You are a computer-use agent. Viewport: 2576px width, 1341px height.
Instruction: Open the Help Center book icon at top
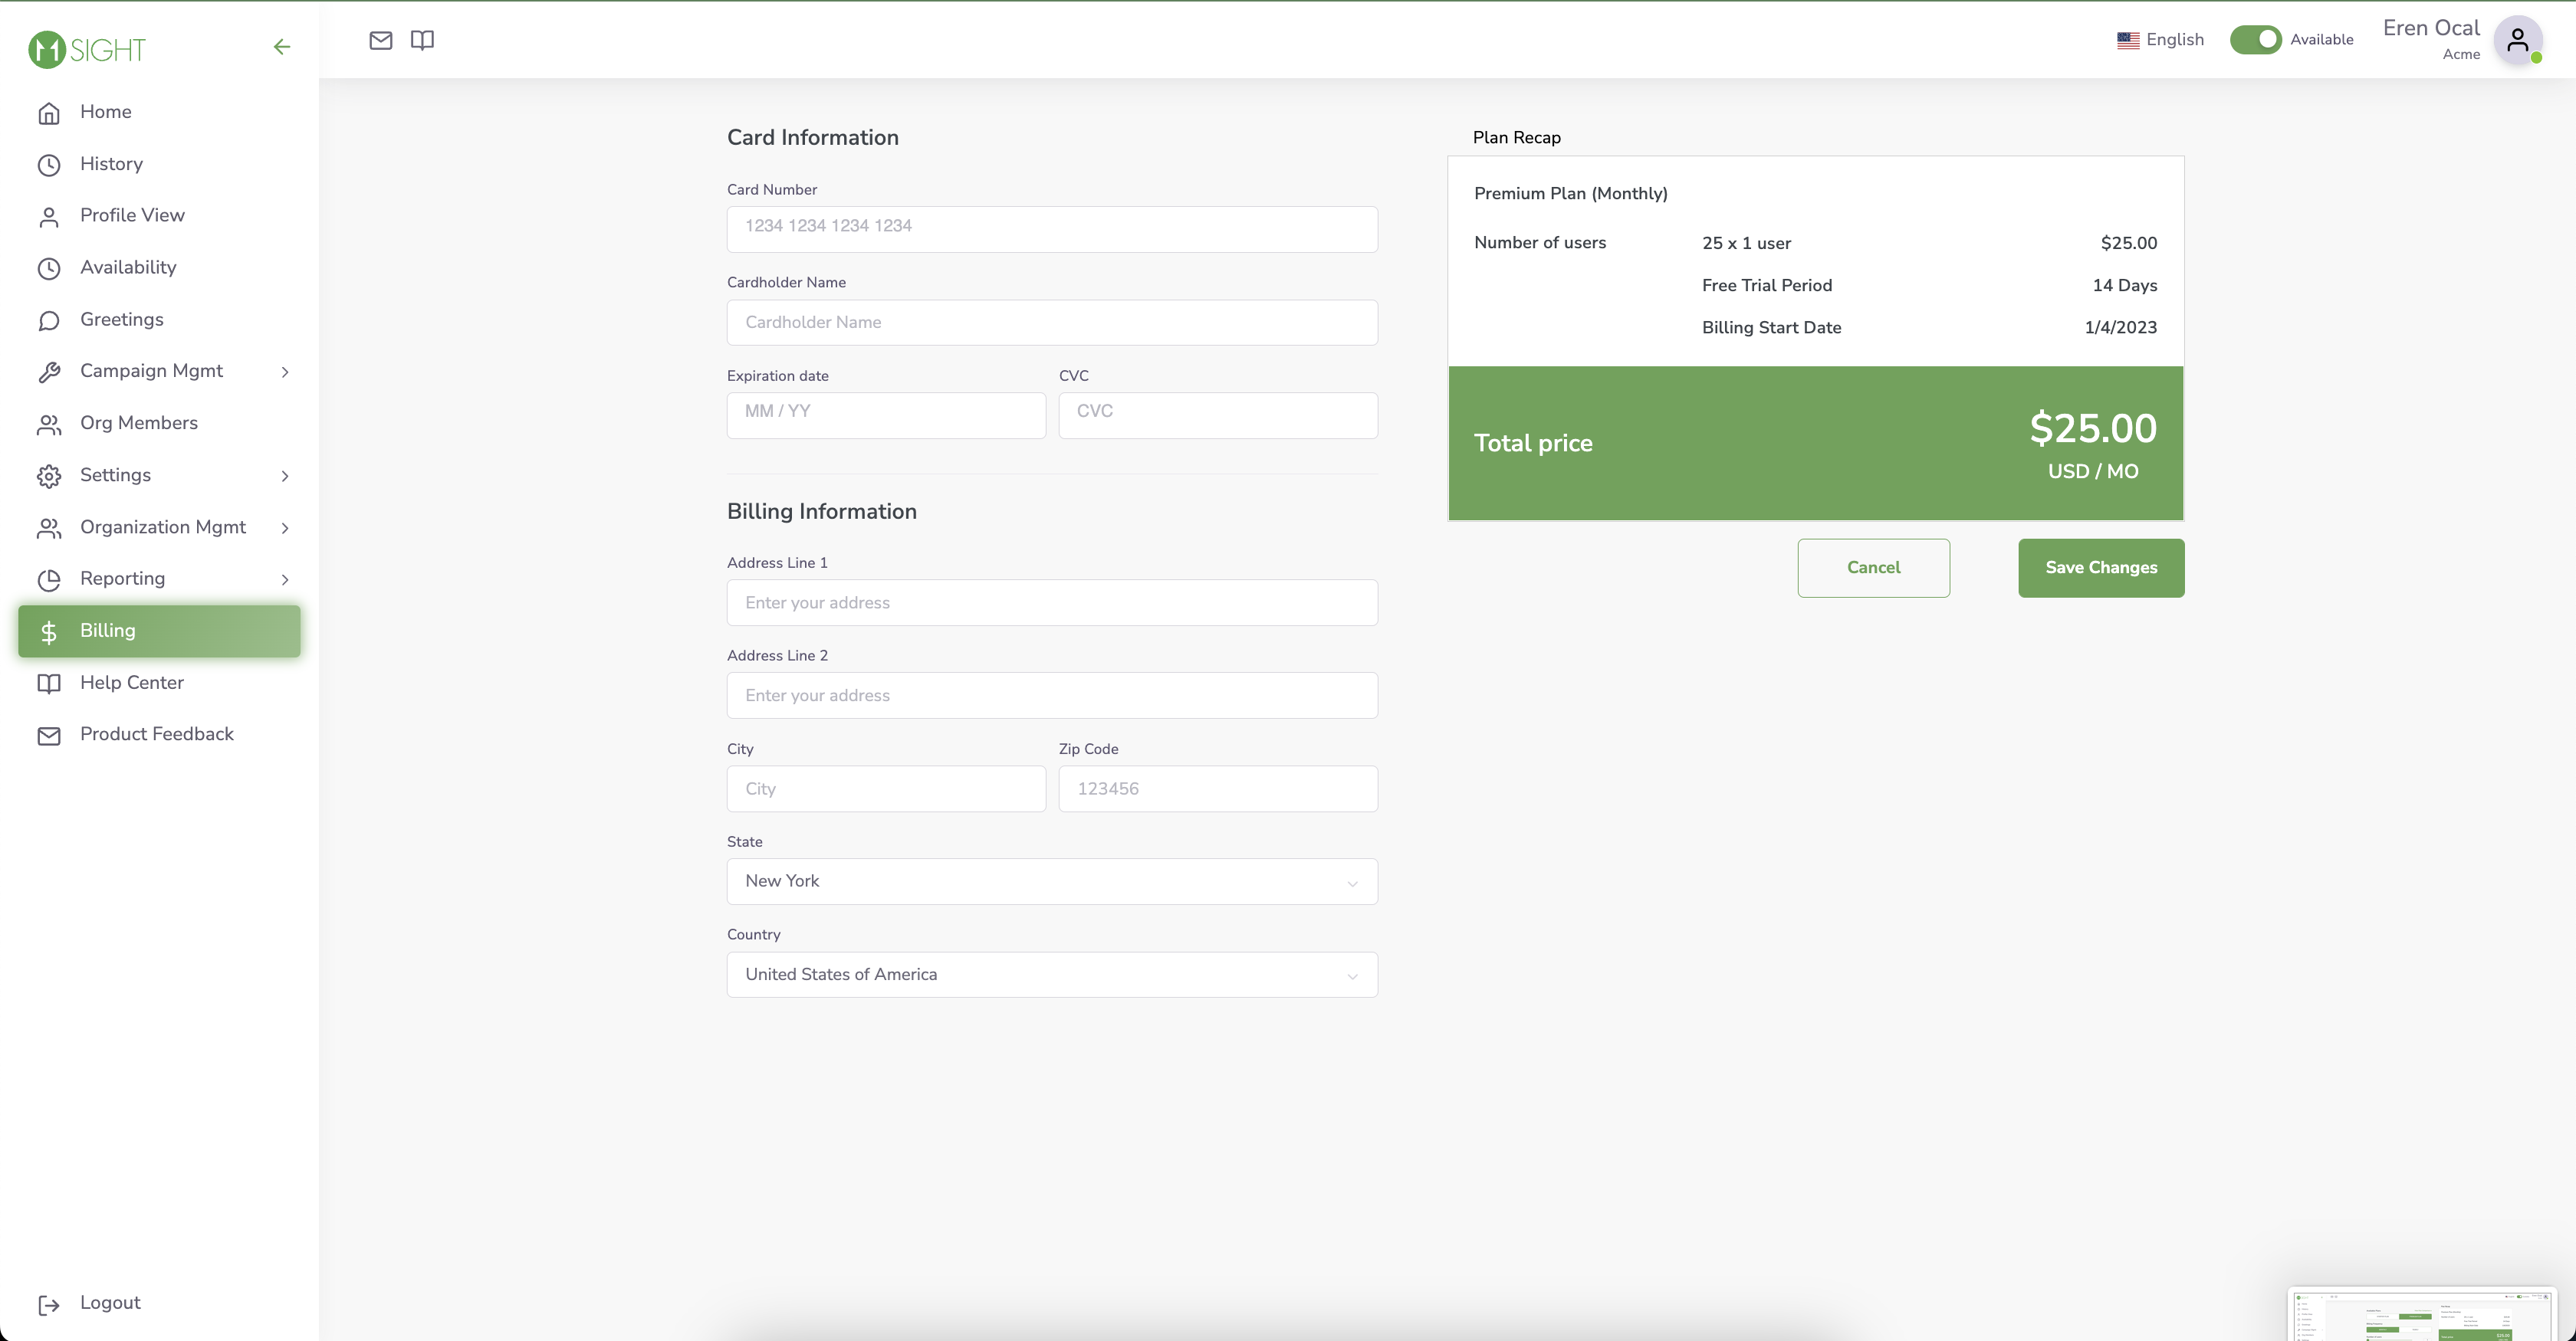click(x=421, y=41)
